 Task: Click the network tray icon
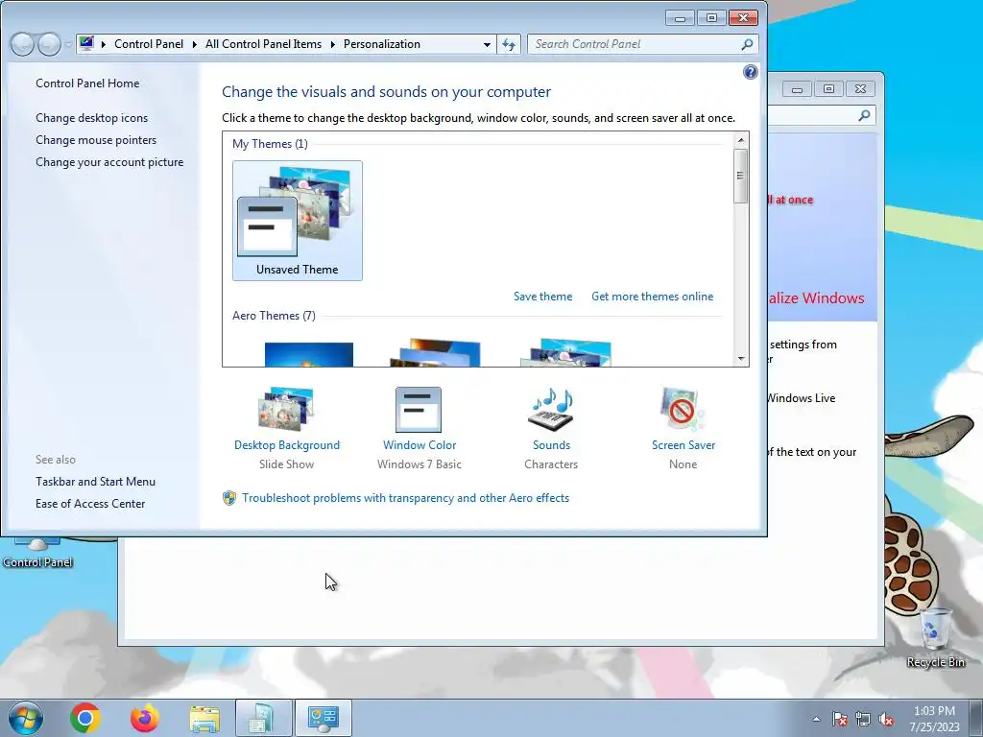click(x=863, y=719)
